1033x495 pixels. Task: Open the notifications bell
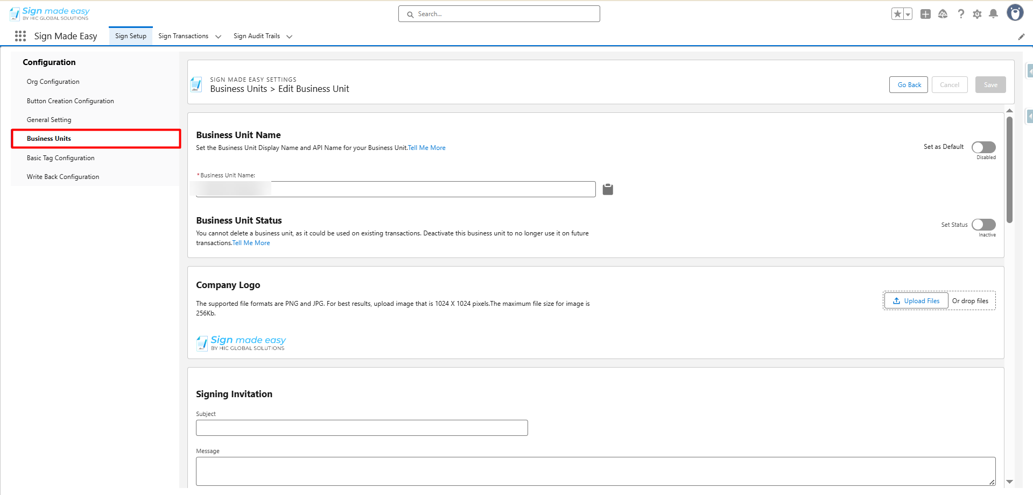[994, 14]
